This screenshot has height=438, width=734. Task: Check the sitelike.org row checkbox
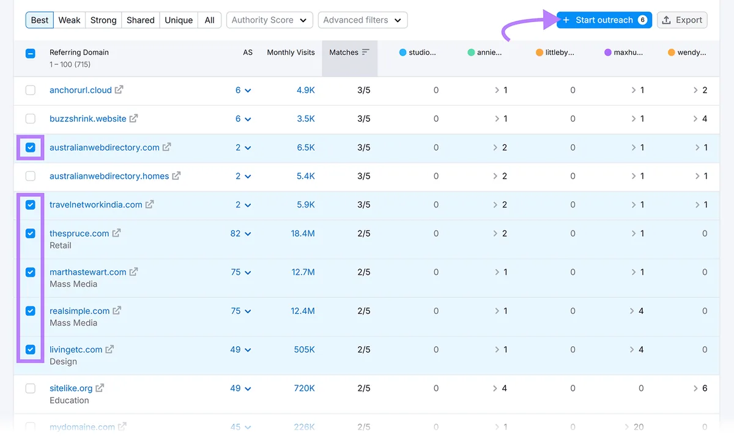point(31,388)
